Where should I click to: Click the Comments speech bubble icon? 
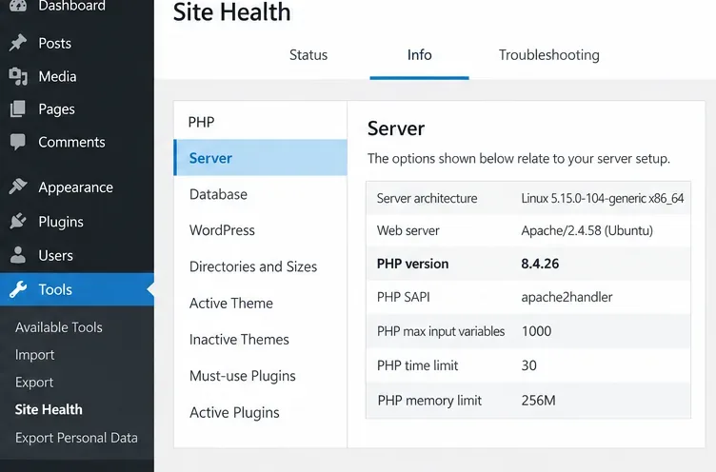coord(18,142)
